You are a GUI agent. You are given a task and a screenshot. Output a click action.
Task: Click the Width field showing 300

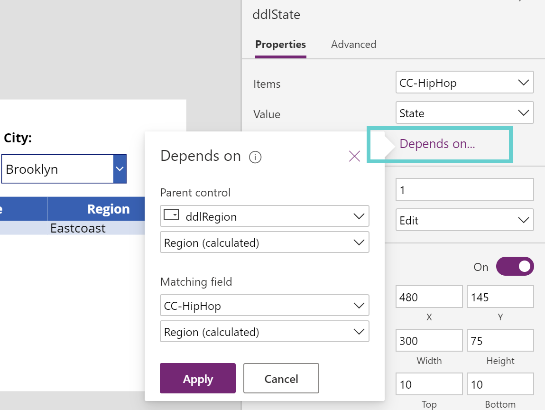click(x=429, y=340)
